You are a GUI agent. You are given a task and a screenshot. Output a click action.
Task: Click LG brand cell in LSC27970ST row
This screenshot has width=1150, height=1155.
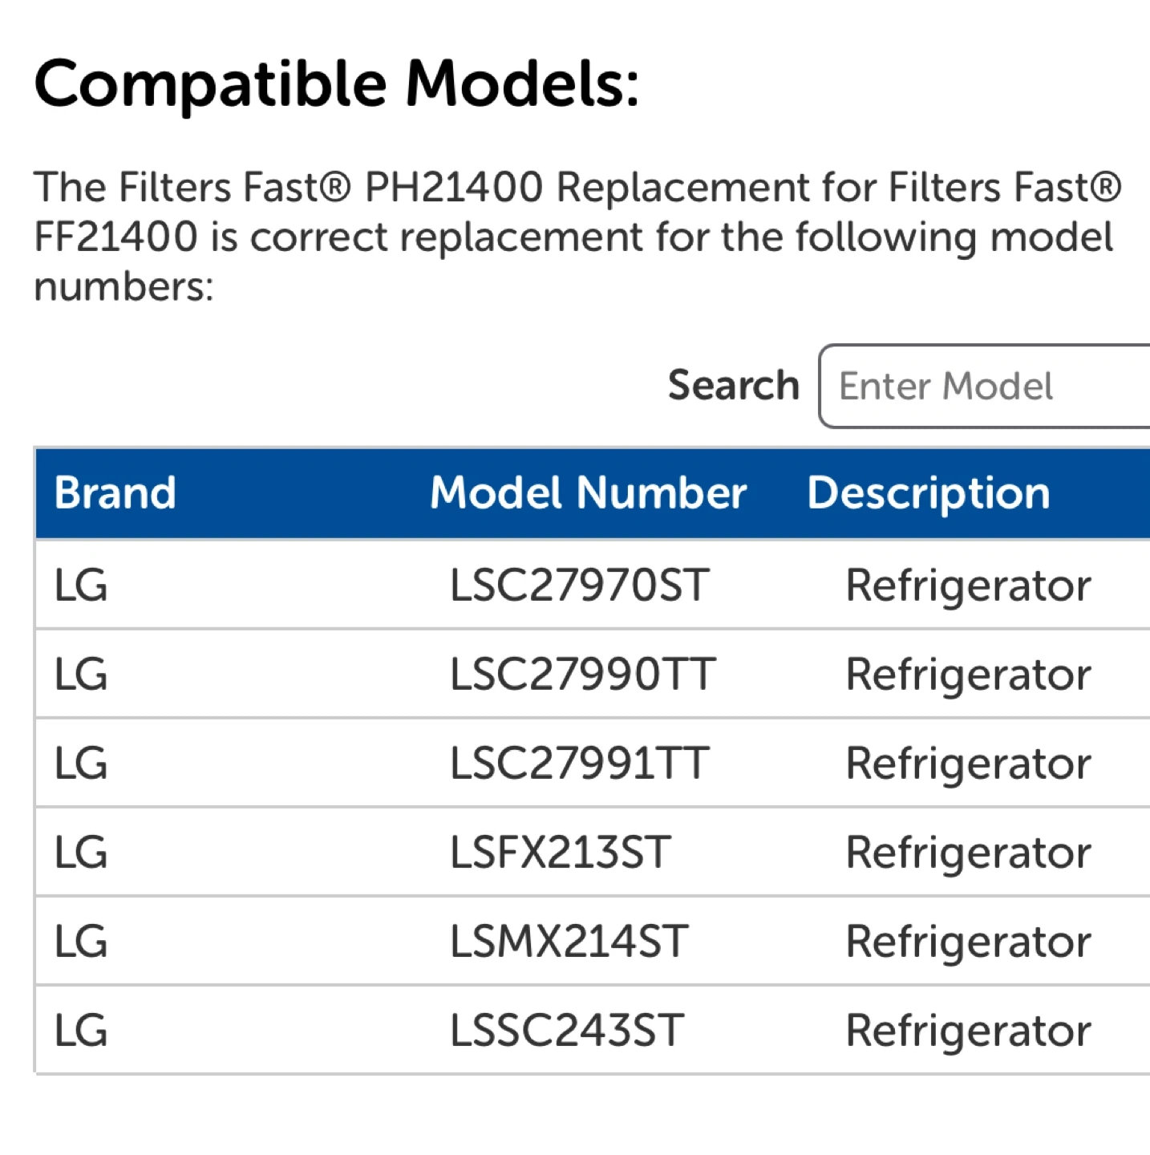(x=81, y=585)
